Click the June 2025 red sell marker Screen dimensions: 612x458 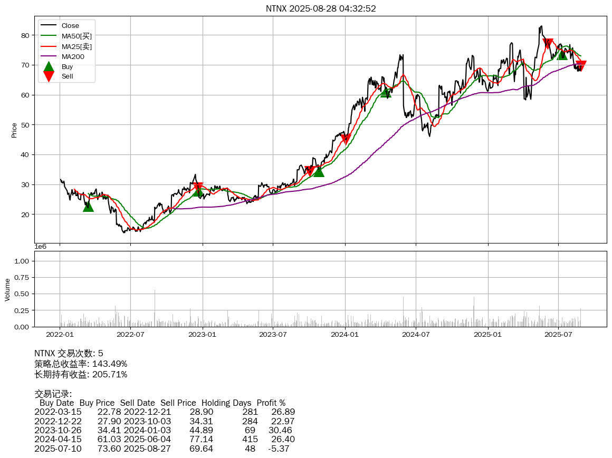point(548,44)
